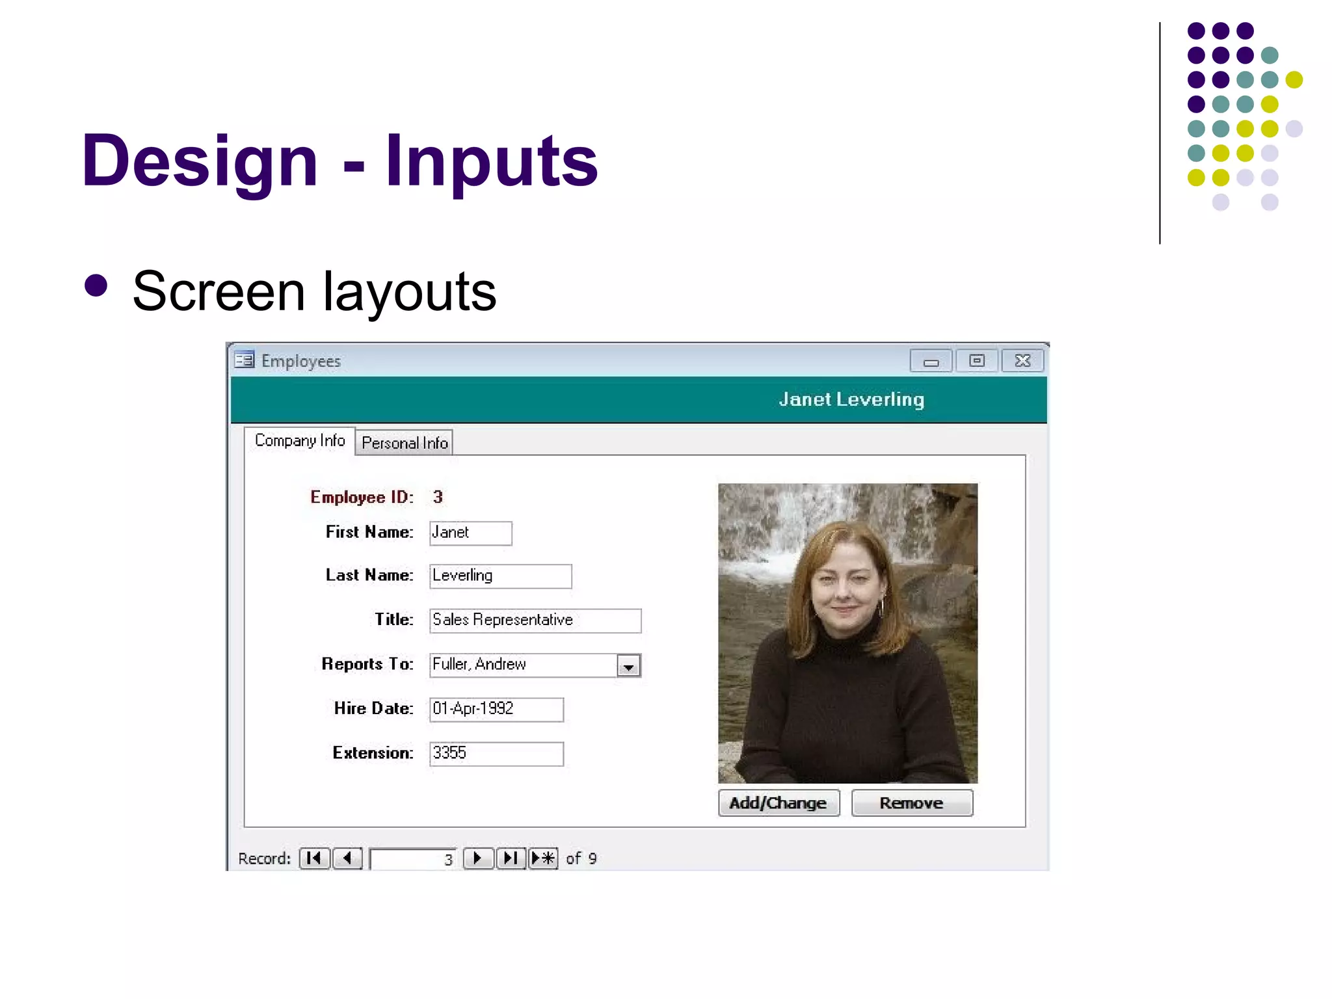Click the Employees form icon in title bar
Image resolution: width=1332 pixels, height=999 pixels.
pyautogui.click(x=245, y=360)
